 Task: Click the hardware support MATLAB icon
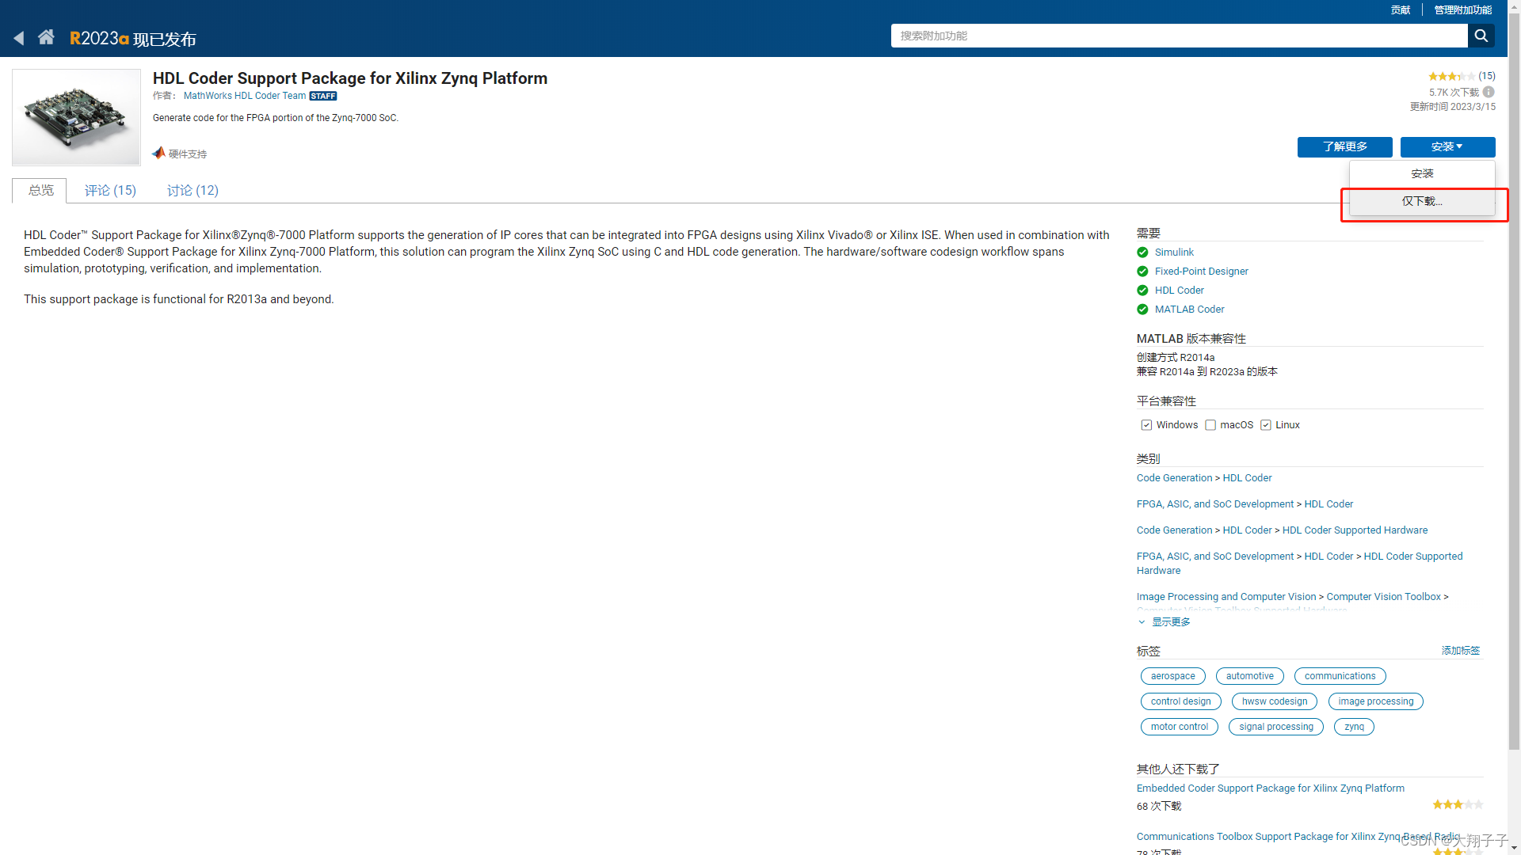pyautogui.click(x=158, y=153)
